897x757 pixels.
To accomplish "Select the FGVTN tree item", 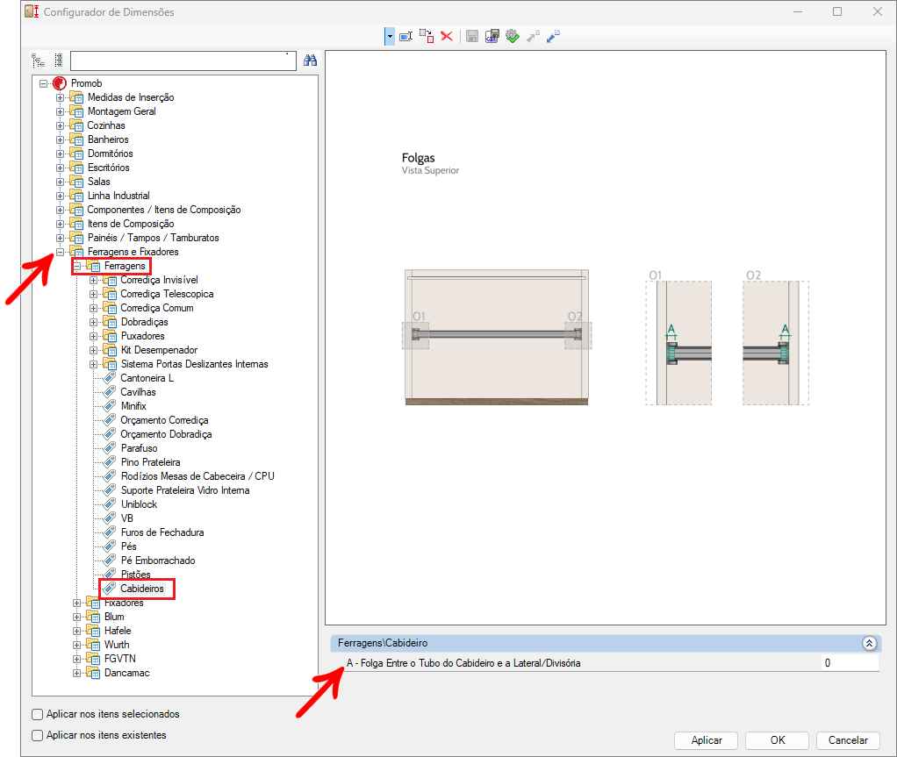I will (119, 659).
